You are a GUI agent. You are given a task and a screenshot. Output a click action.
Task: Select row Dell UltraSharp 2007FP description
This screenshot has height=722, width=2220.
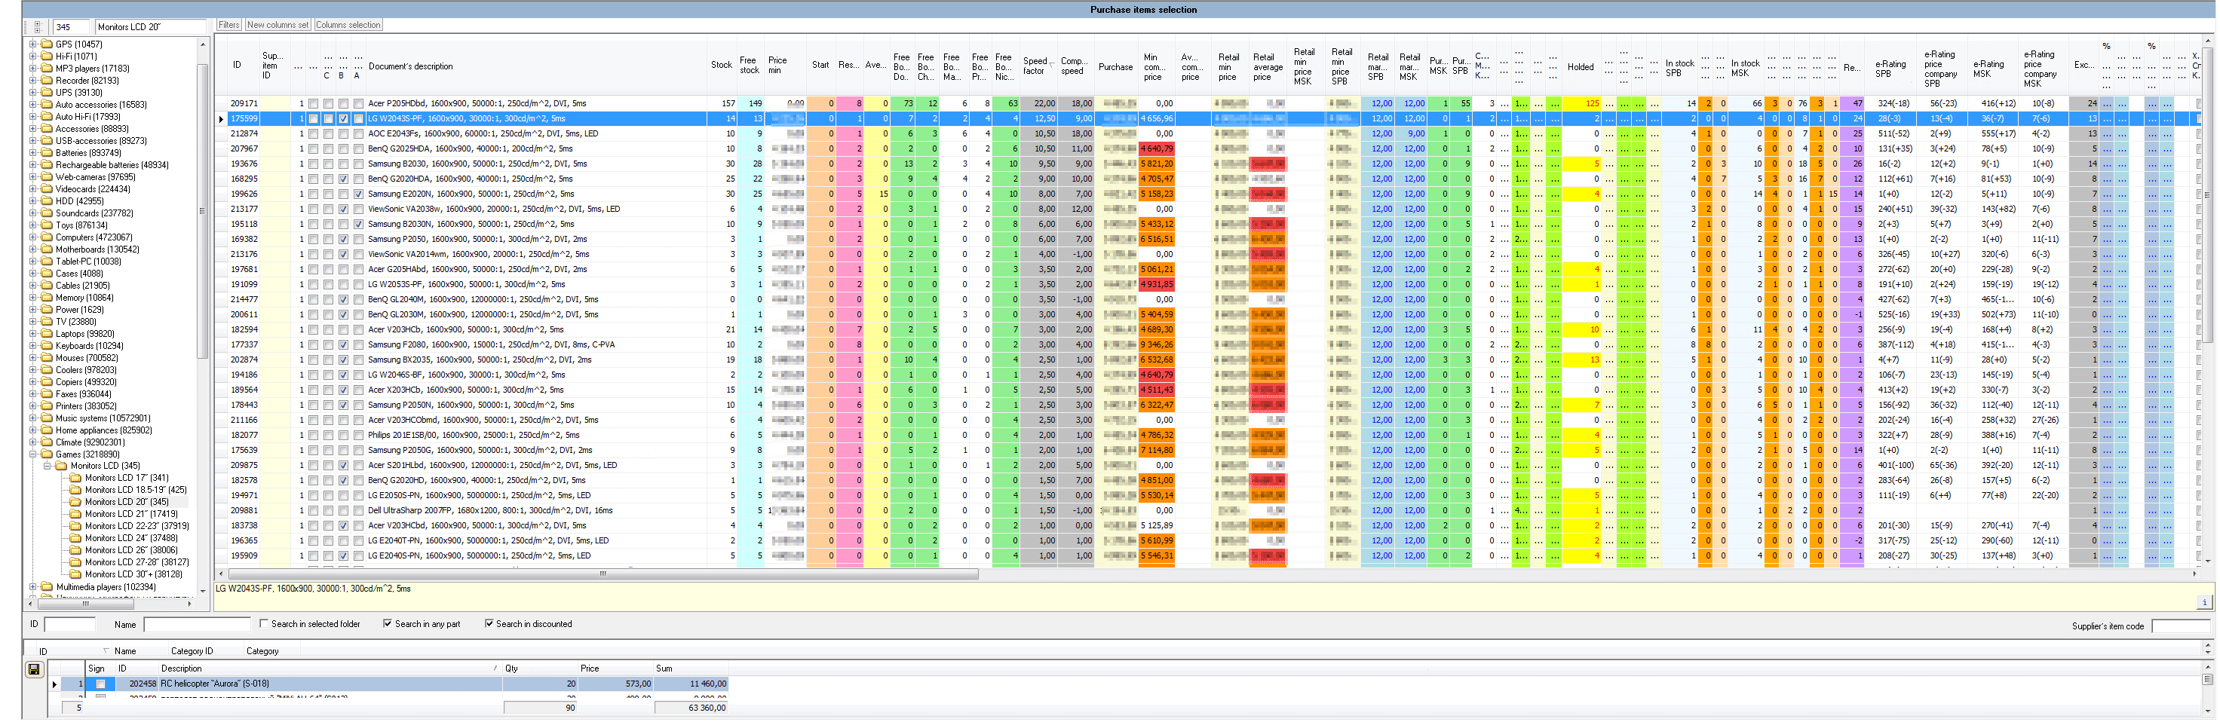click(490, 511)
